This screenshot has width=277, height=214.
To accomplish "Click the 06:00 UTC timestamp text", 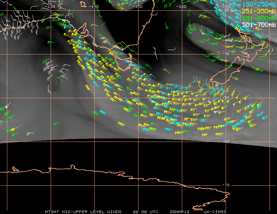I will (145, 212).
